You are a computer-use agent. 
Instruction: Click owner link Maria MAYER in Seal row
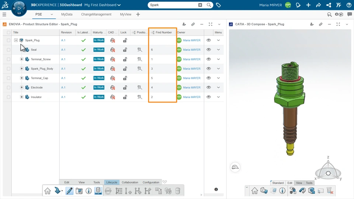pos(192,50)
